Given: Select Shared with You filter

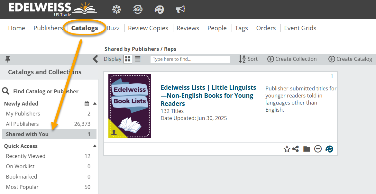Looking at the screenshot, I should click(x=49, y=134).
